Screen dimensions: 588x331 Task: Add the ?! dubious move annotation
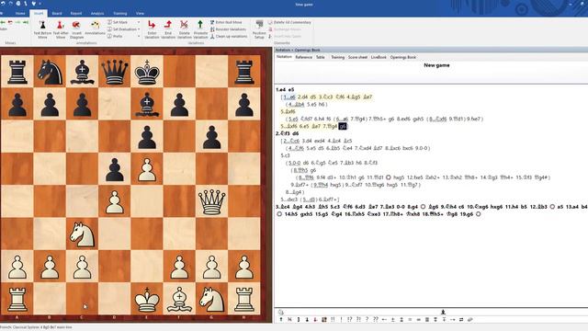[x=358, y=319]
